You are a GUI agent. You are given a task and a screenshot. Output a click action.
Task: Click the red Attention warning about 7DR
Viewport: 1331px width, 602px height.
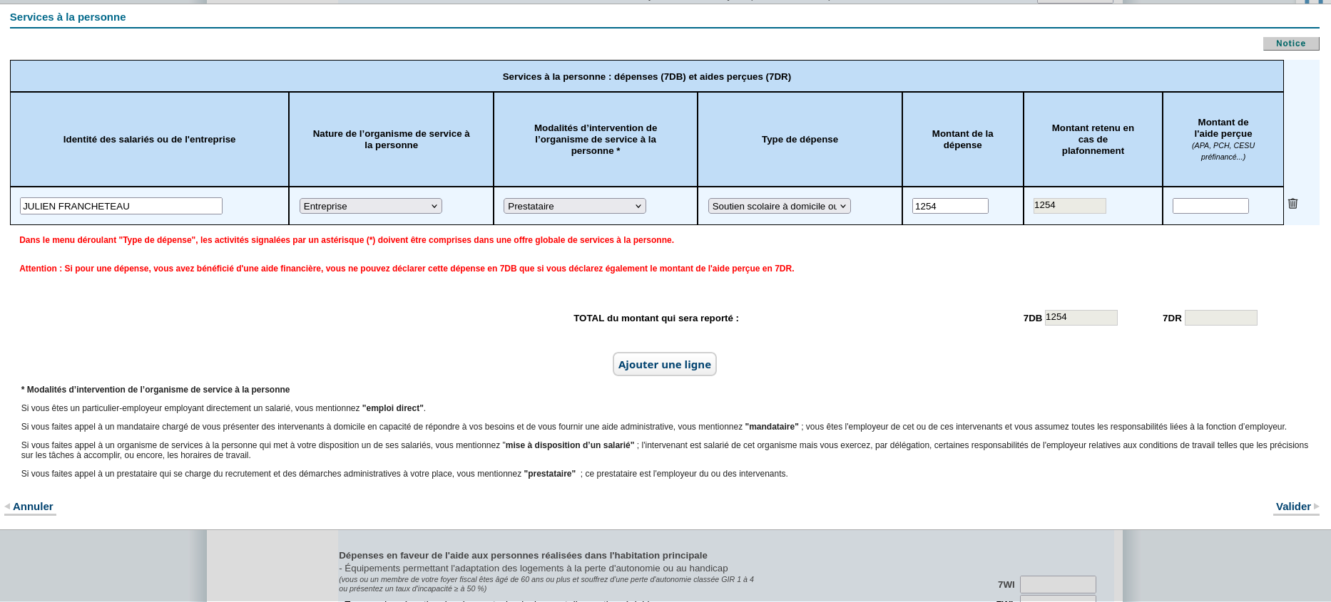[407, 269]
